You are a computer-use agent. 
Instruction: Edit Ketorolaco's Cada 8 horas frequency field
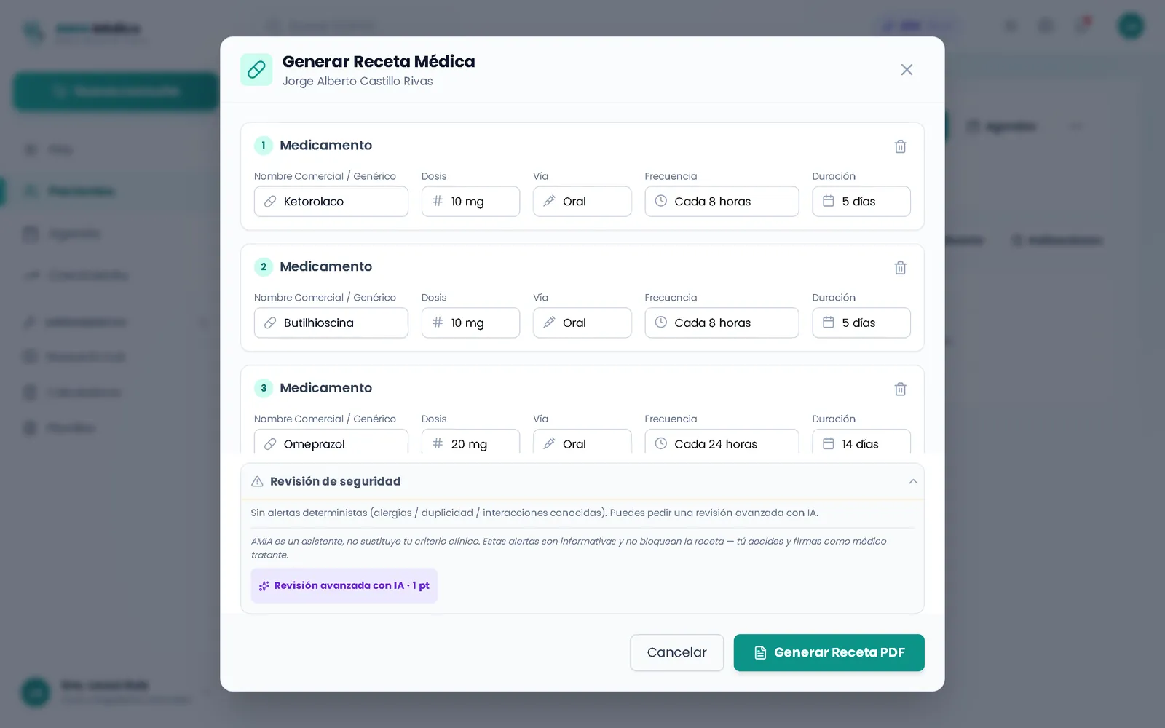(722, 202)
